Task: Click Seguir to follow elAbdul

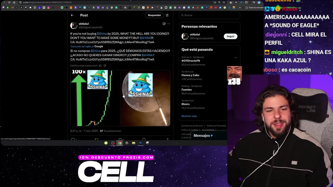Action: [230, 36]
